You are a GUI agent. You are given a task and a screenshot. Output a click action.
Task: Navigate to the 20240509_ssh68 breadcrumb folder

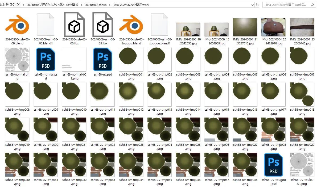95,5
